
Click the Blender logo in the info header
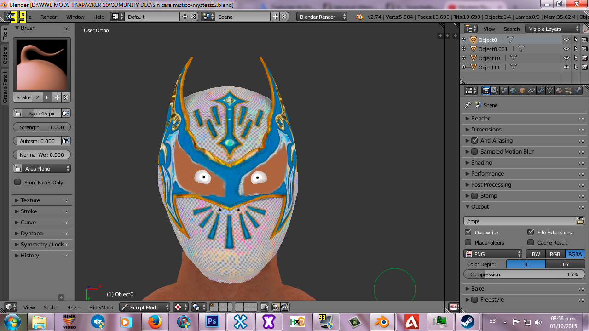tap(359, 17)
